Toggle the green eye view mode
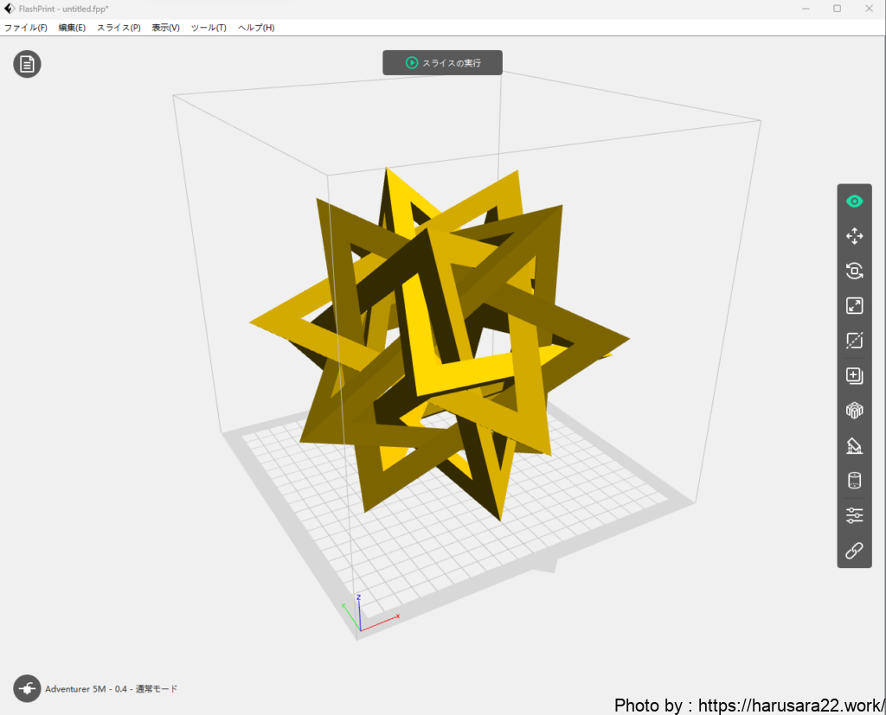The width and height of the screenshot is (886, 715). (x=854, y=201)
